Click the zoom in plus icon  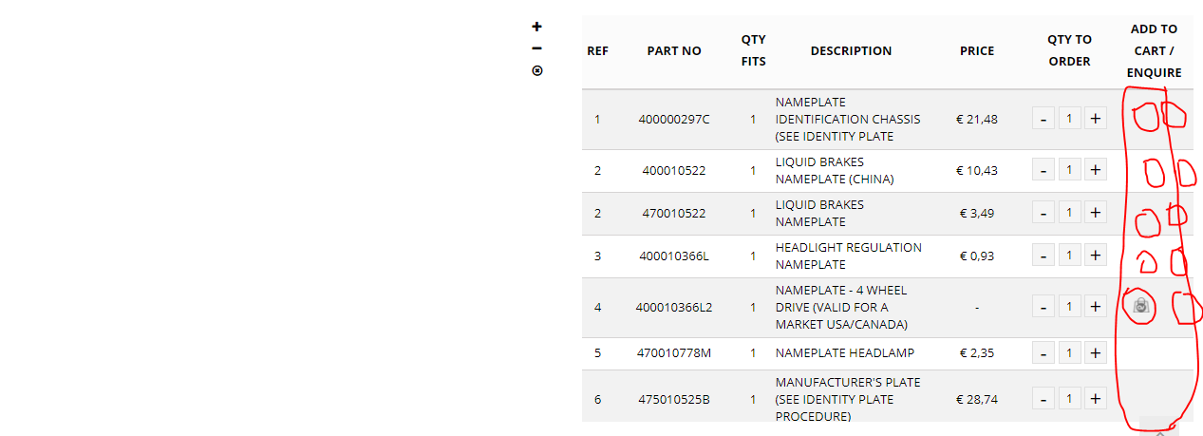pyautogui.click(x=536, y=27)
